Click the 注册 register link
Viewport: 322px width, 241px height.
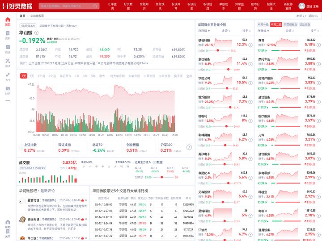click(316, 6)
